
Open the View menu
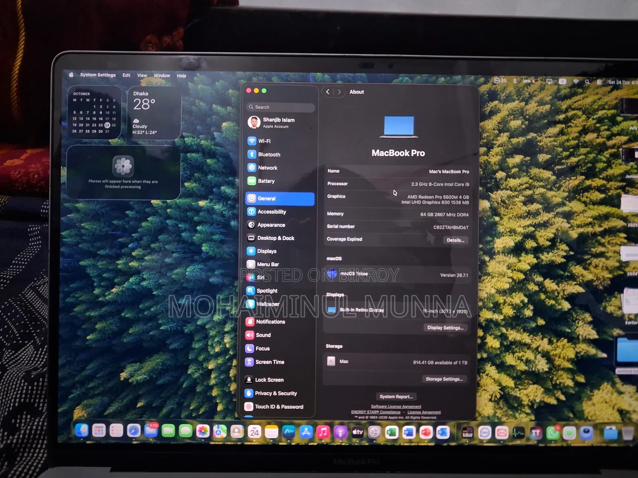142,75
